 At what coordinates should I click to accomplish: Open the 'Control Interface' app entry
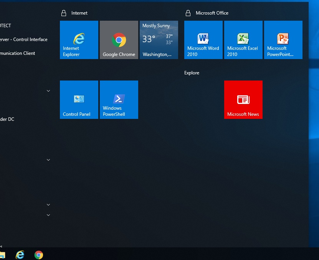tap(23, 39)
